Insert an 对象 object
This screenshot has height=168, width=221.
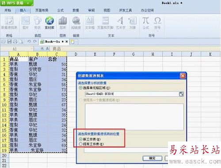133,23
